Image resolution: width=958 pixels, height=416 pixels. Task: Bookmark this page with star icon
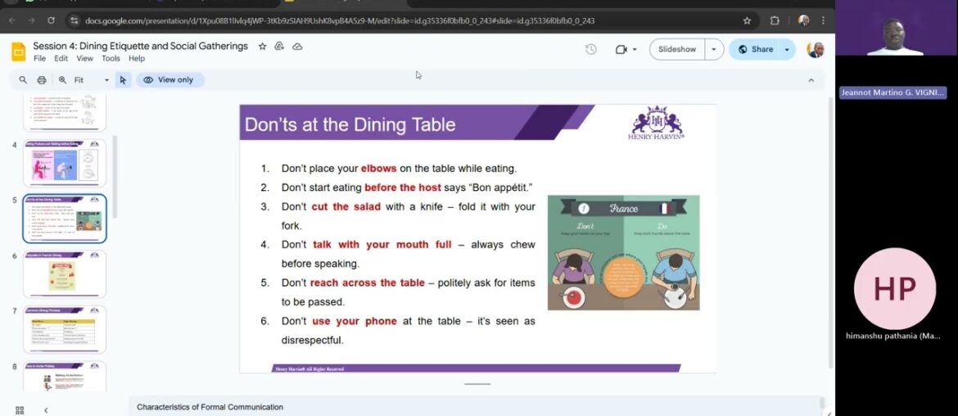[x=747, y=20]
